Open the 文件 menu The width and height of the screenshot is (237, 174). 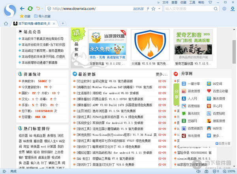coord(166,2)
